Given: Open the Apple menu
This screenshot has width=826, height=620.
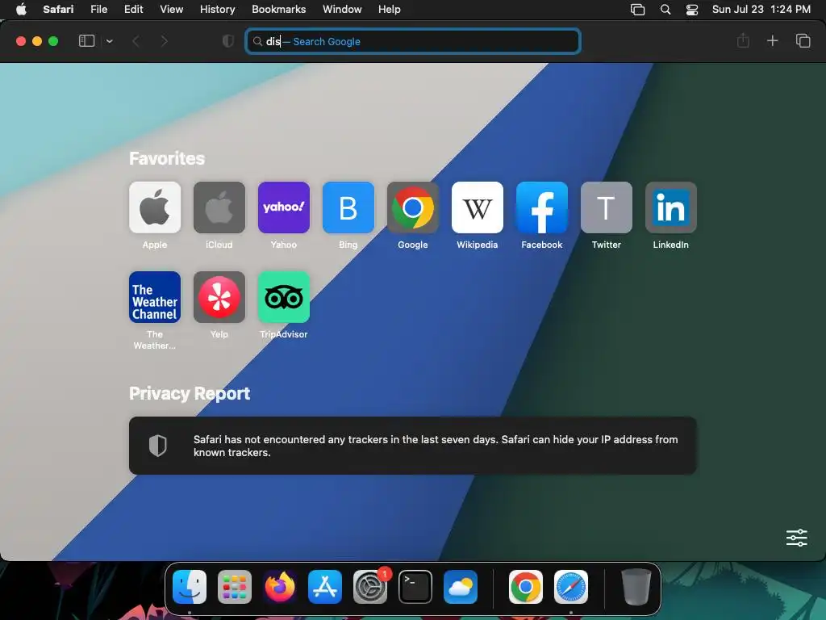Looking at the screenshot, I should [x=21, y=9].
